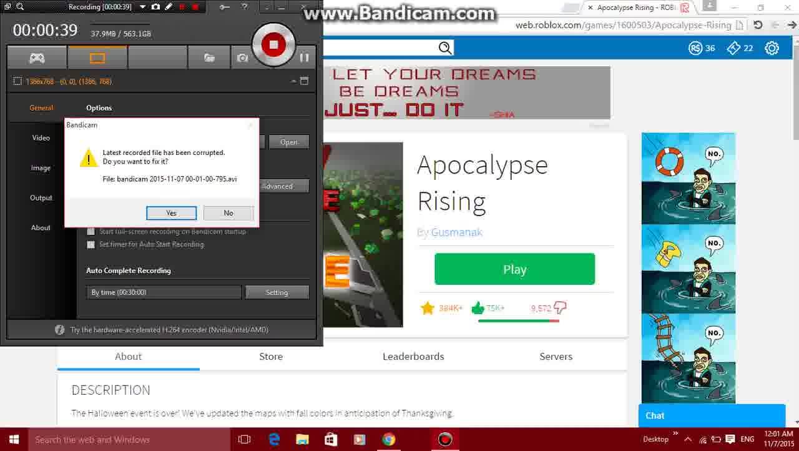Select the Screen recording mode rectangle icon

(x=97, y=57)
